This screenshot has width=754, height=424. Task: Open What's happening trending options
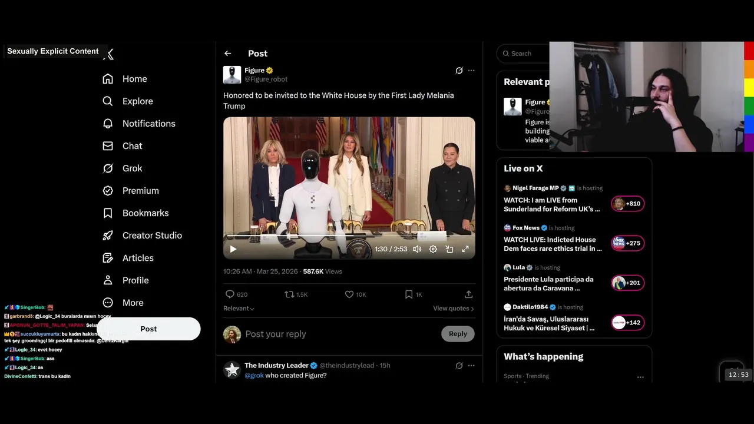pyautogui.click(x=640, y=377)
